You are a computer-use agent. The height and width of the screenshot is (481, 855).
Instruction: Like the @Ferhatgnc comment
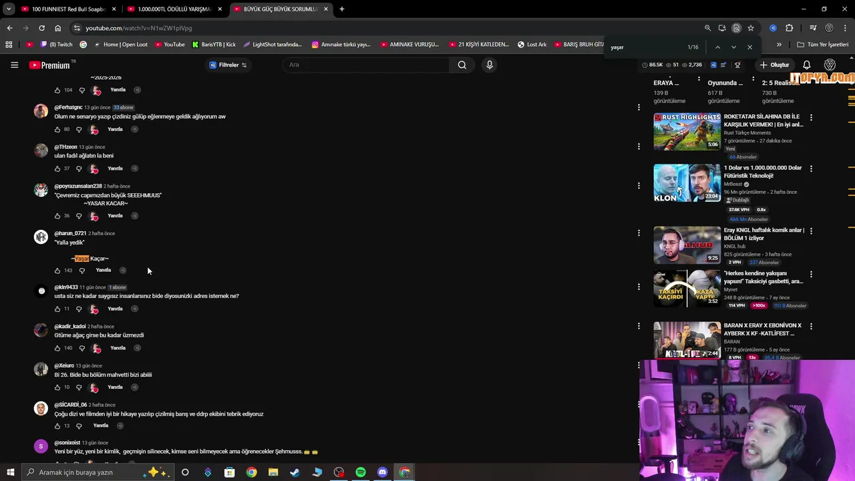tap(57, 130)
